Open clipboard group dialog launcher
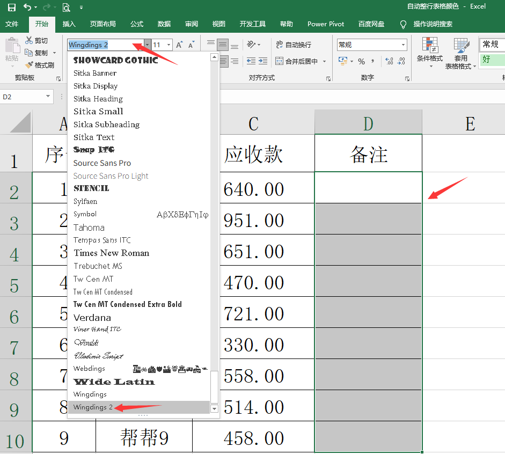This screenshot has height=454, width=505. pos(58,78)
